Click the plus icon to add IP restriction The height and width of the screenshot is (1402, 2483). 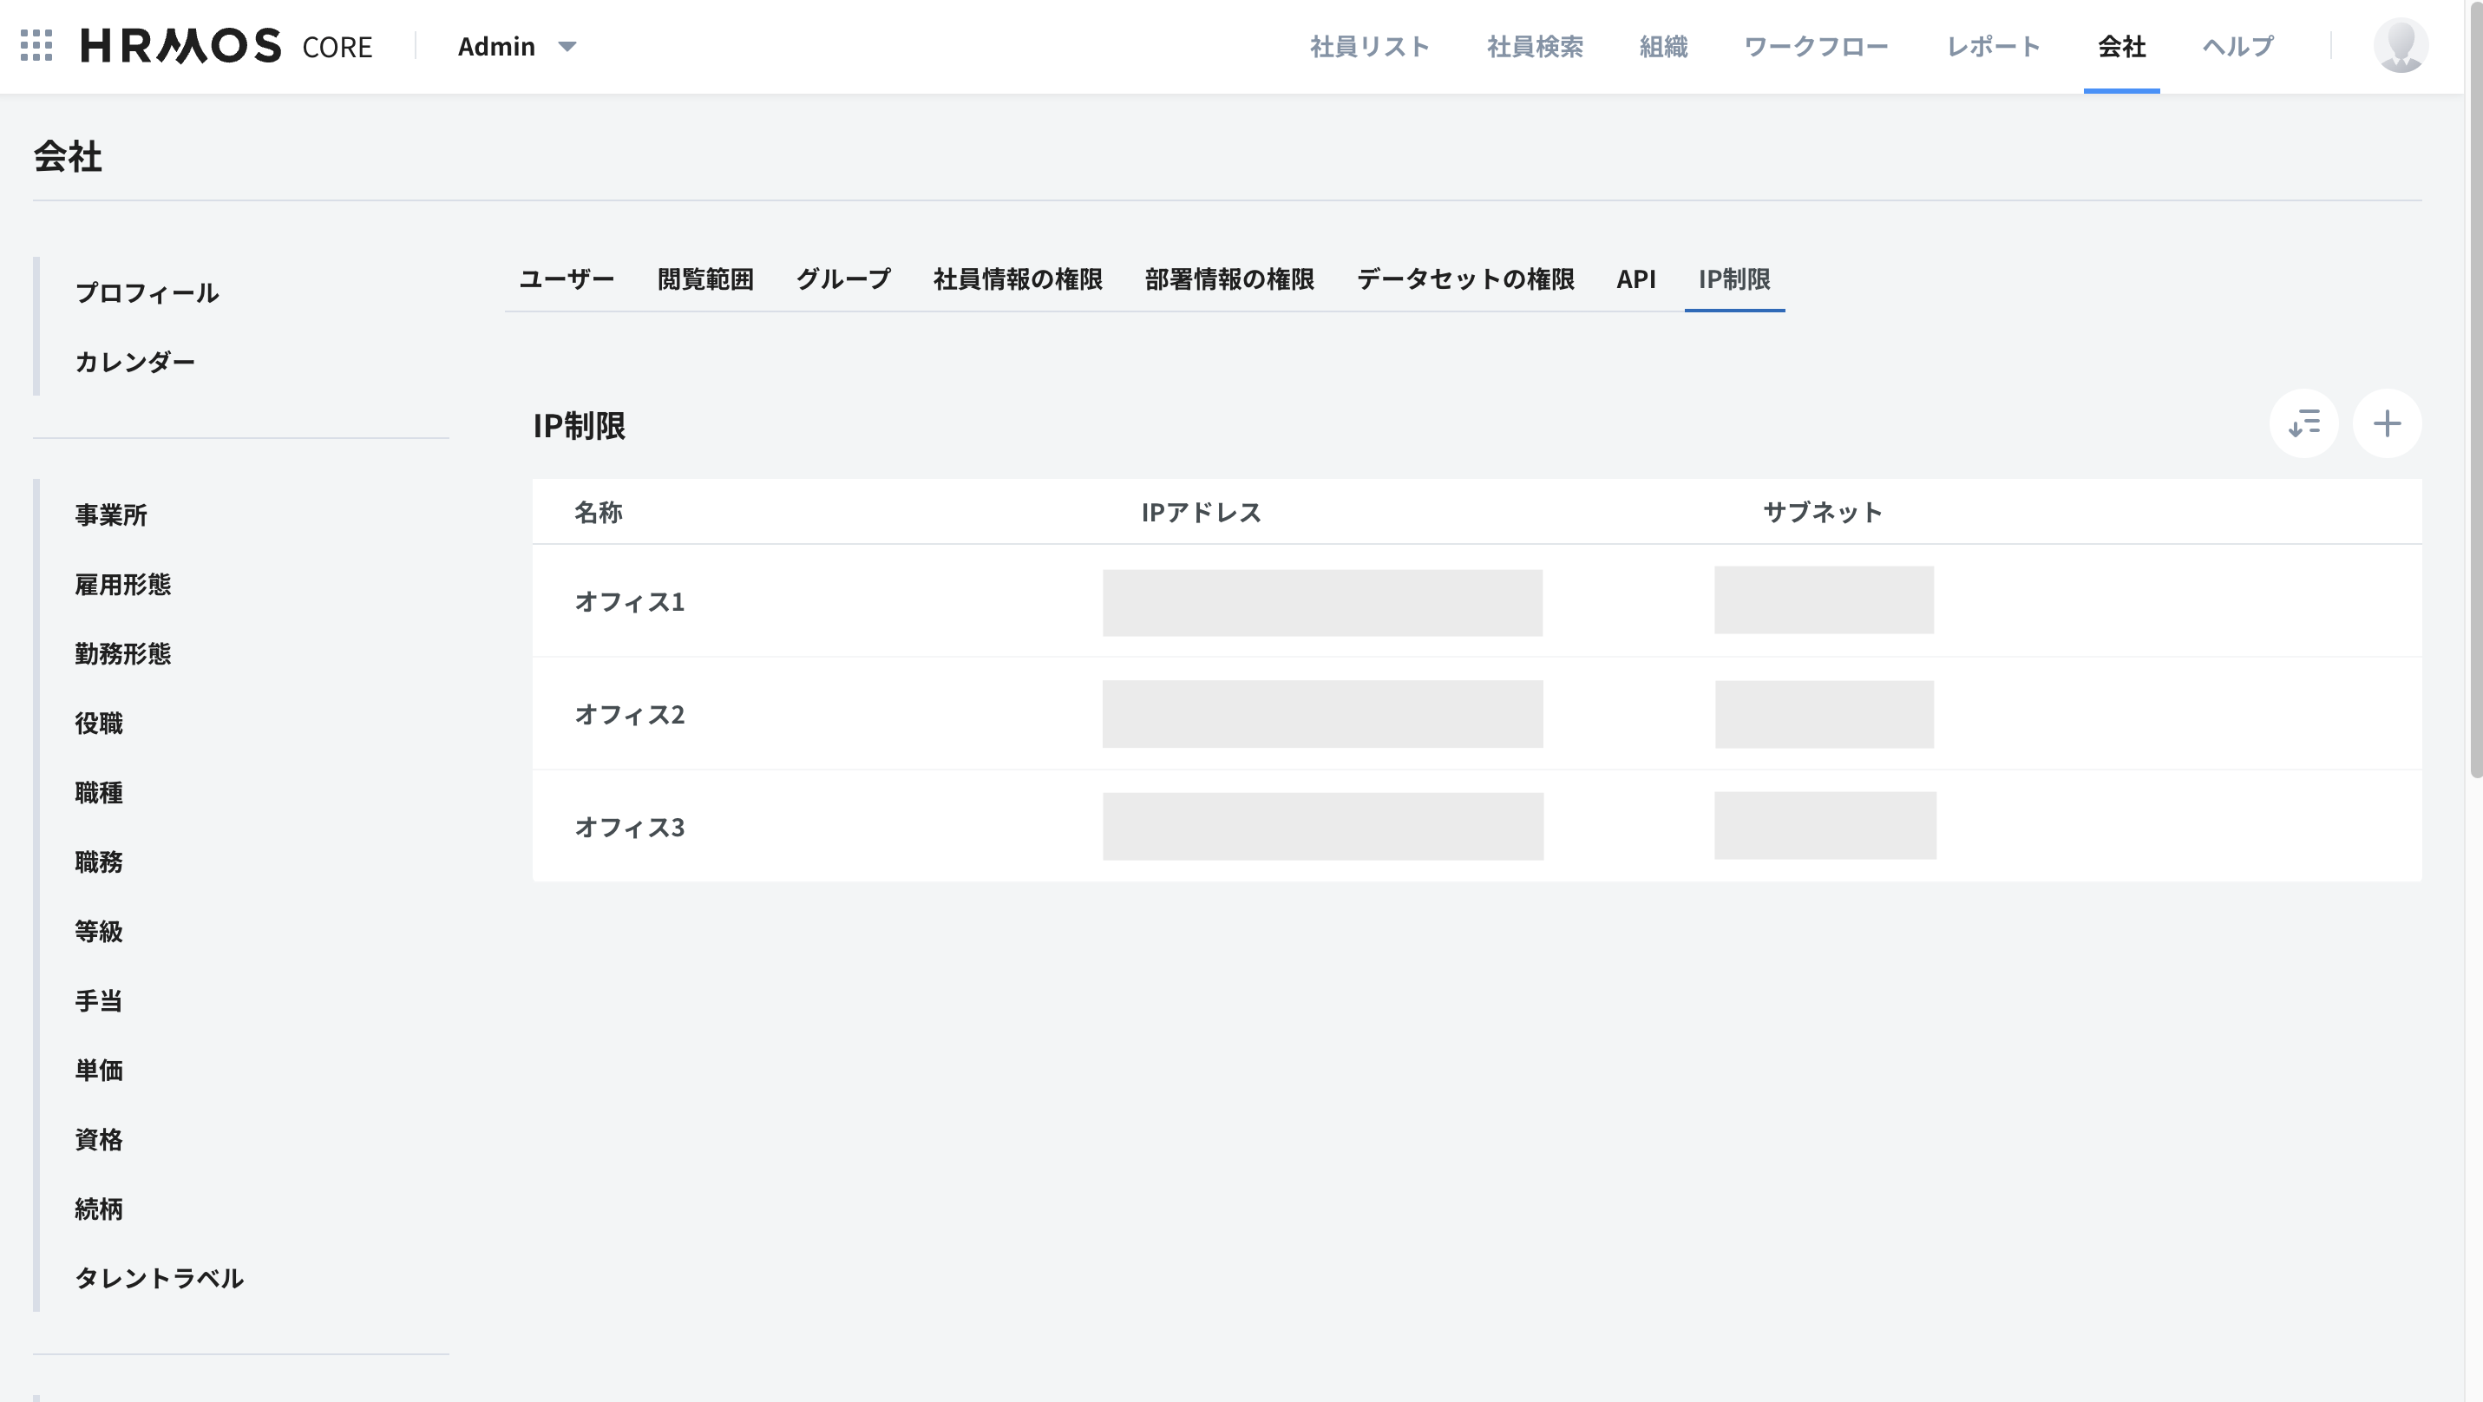2387,423
